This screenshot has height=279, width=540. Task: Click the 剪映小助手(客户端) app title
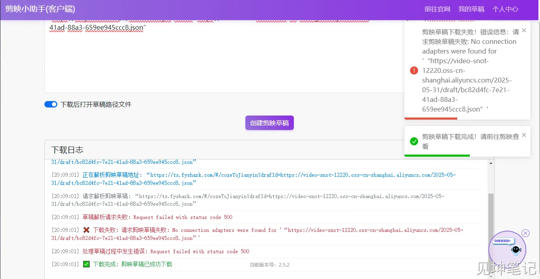[40, 9]
